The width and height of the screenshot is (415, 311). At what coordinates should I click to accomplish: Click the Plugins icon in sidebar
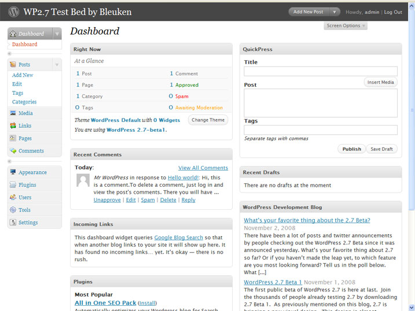click(x=13, y=185)
